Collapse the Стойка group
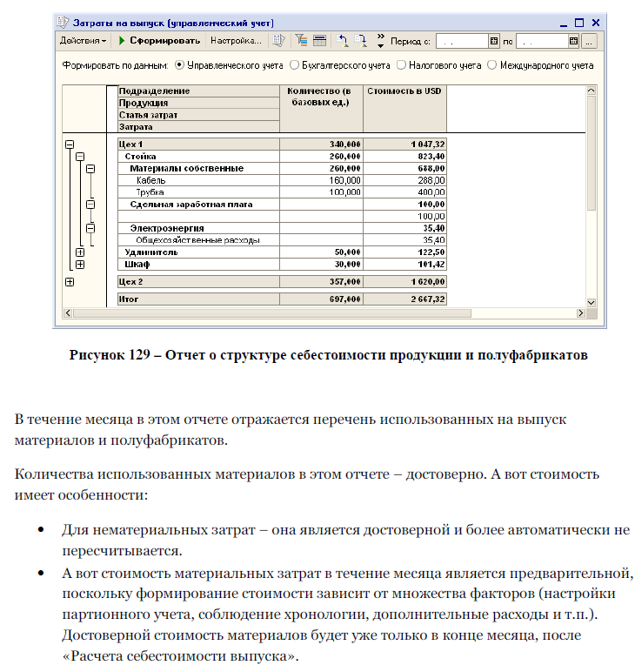Image resolution: width=635 pixels, height=672 pixels. coord(80,157)
